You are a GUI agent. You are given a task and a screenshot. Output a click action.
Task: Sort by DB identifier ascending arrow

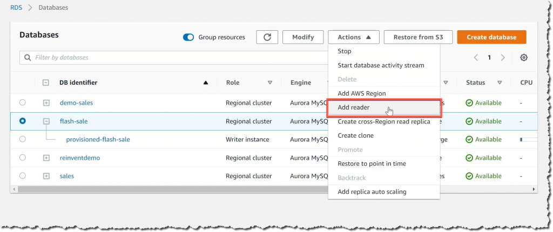click(x=206, y=83)
